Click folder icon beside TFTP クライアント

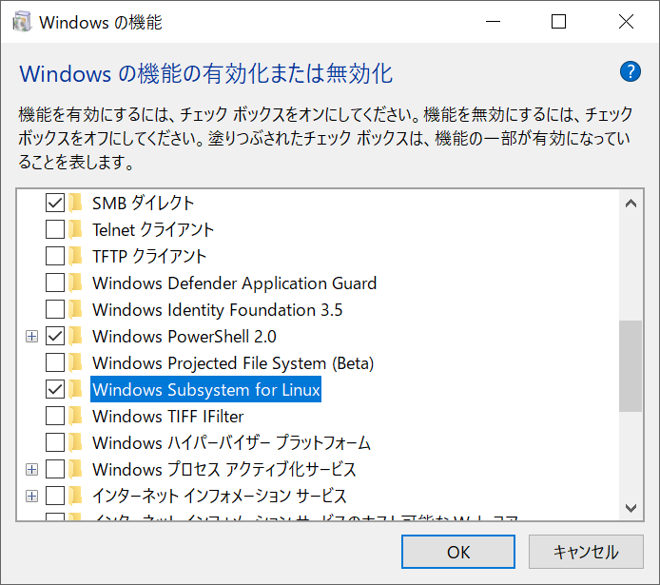(x=75, y=256)
